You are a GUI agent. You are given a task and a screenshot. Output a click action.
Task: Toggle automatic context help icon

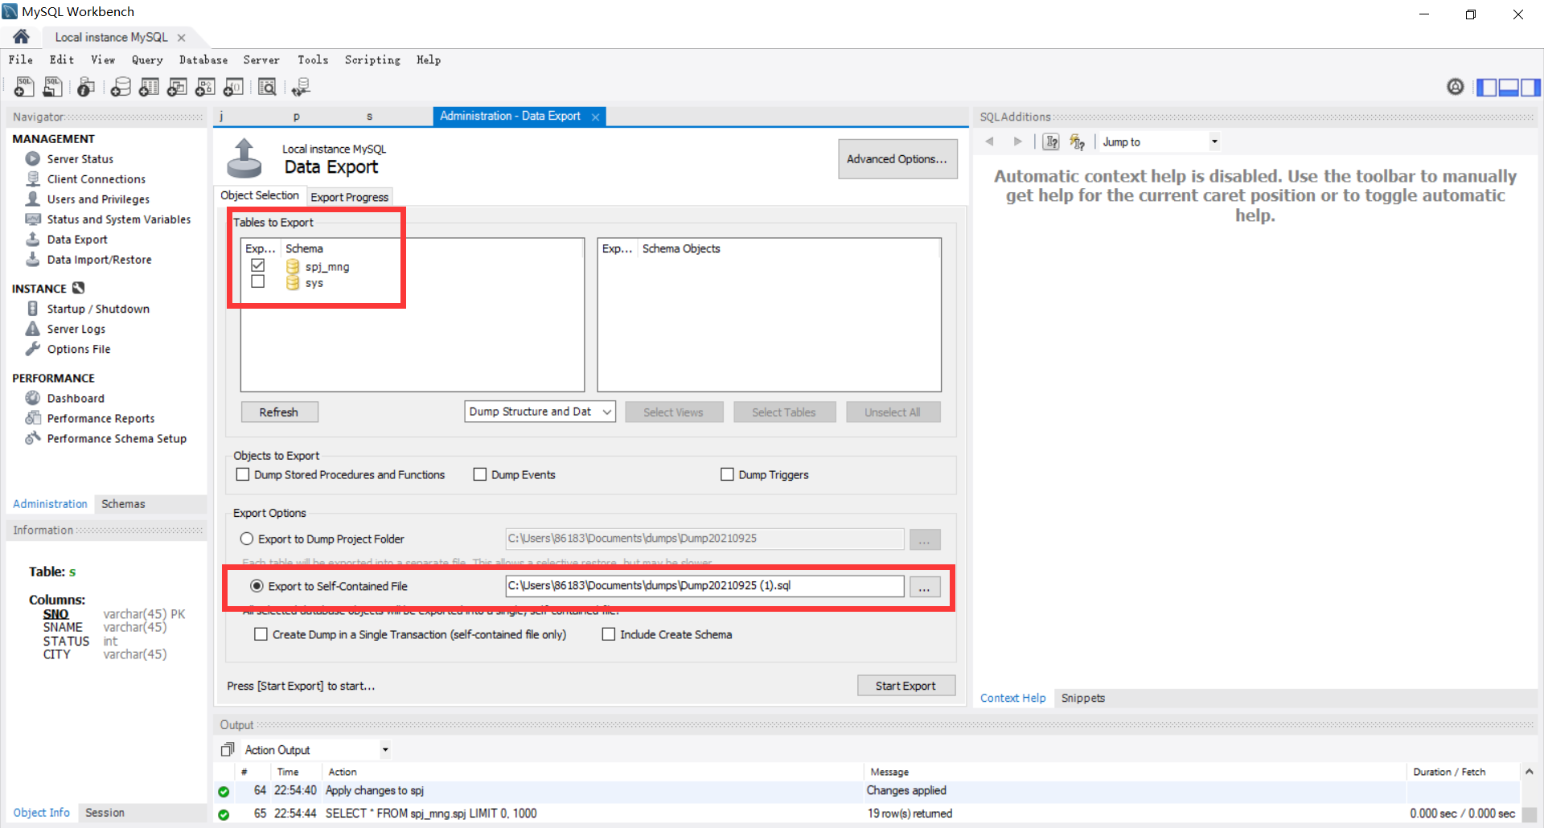(1078, 142)
